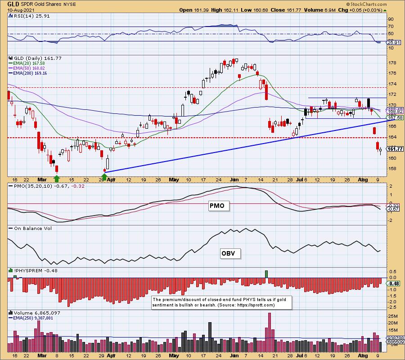
Task: Click the !PHYSPREM histogram panel icon
Action: (11, 270)
